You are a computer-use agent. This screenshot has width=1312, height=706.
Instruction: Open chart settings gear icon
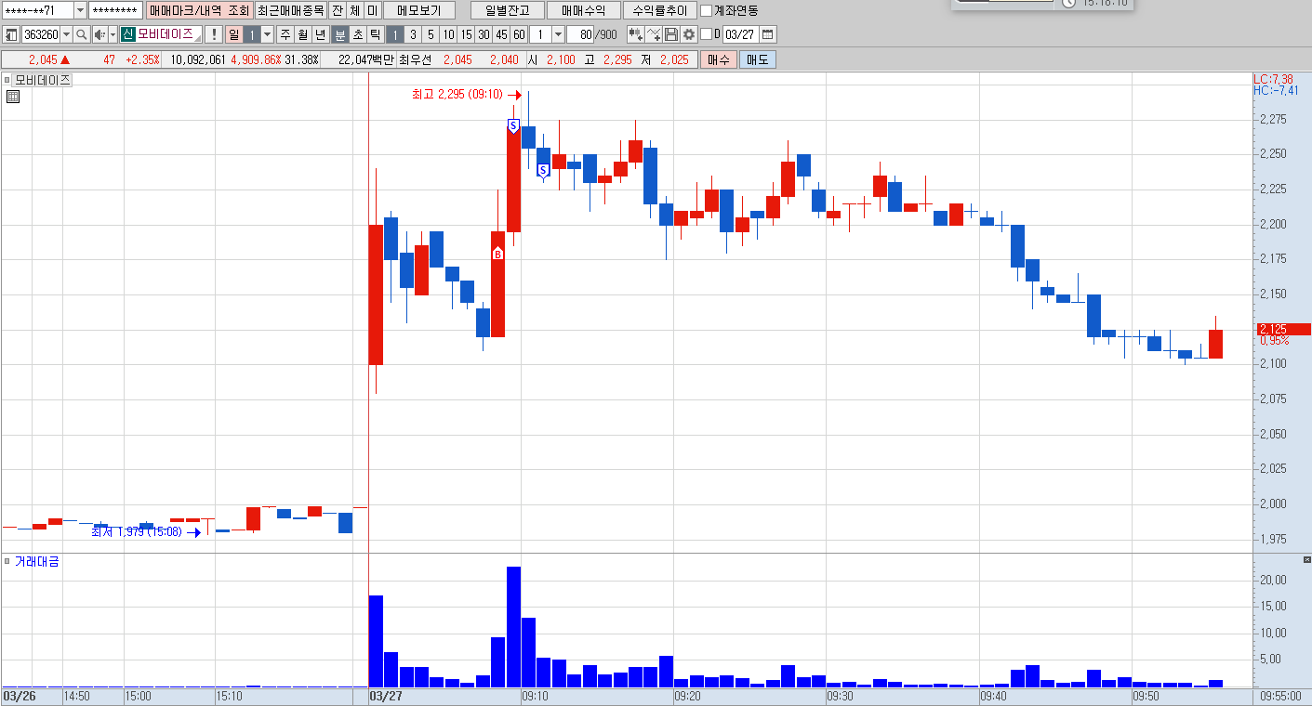pyautogui.click(x=689, y=34)
